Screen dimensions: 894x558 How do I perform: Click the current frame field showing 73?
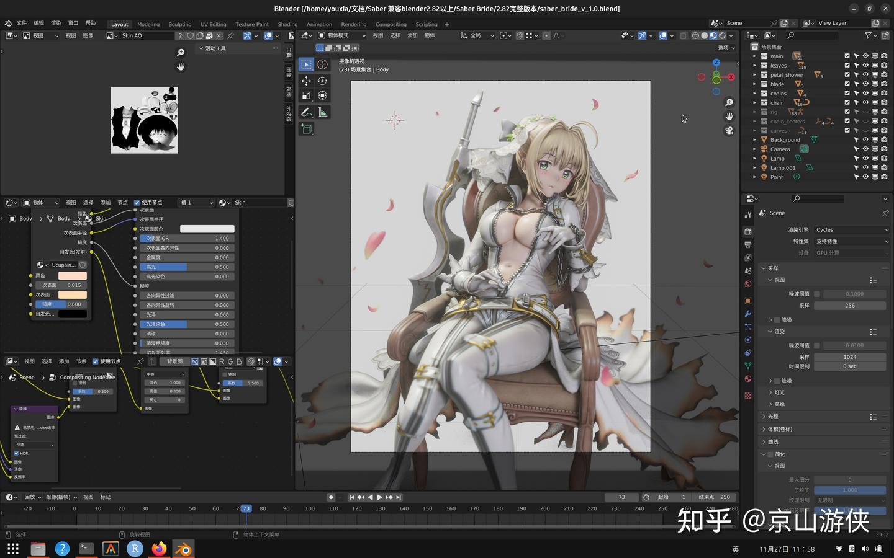pos(620,497)
